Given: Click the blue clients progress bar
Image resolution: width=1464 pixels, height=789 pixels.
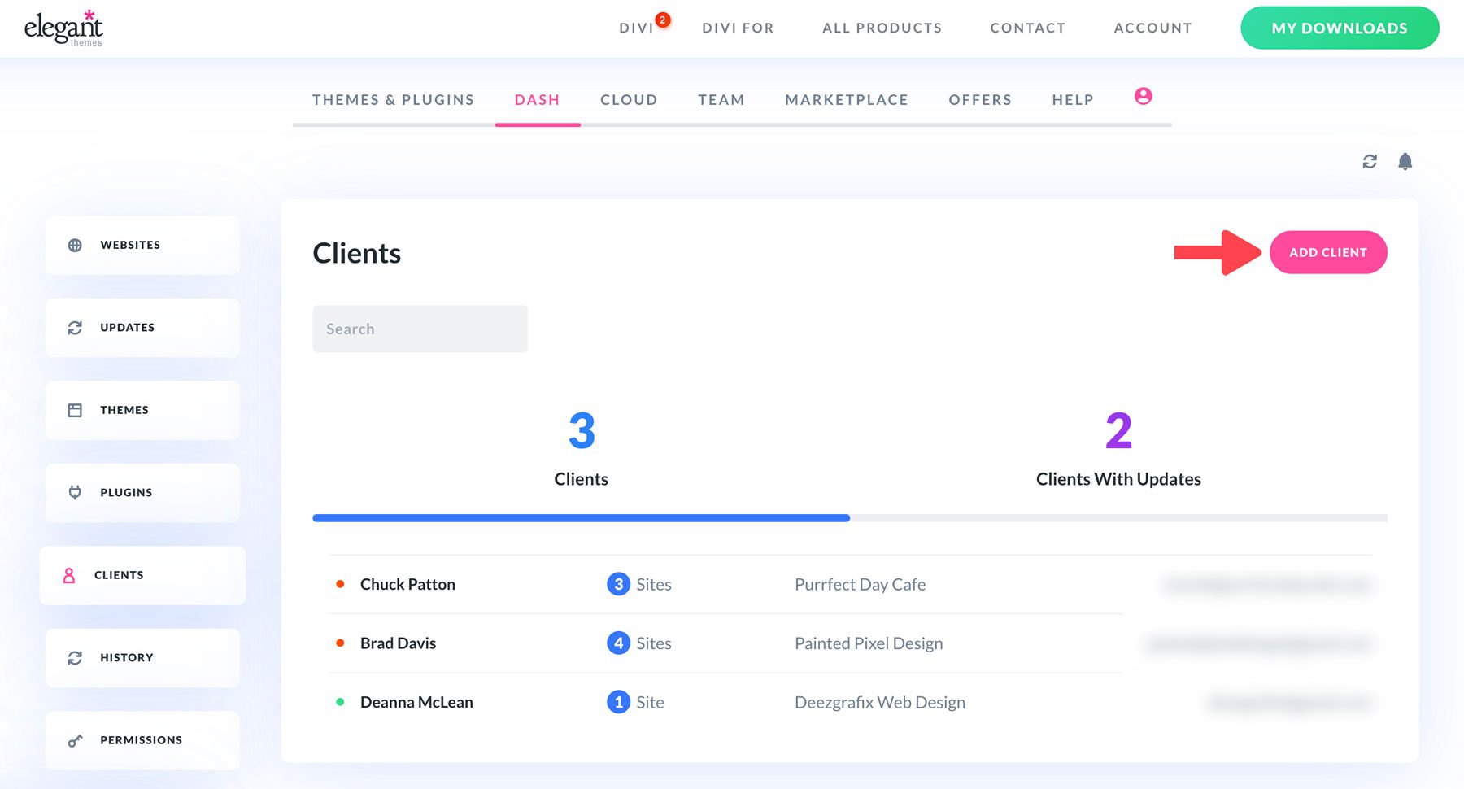Looking at the screenshot, I should (581, 517).
